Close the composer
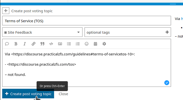 tap(63, 94)
